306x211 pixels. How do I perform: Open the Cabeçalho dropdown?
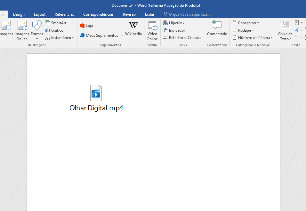tap(246, 23)
